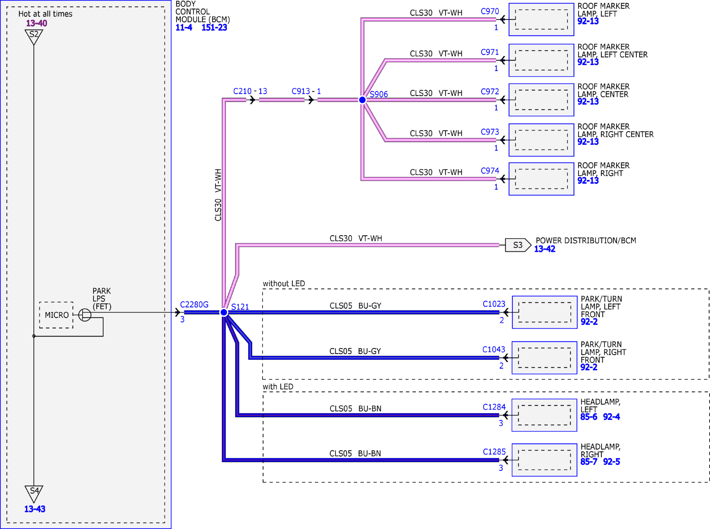The width and height of the screenshot is (710, 529).
Task: Click connector label C970
Action: [490, 11]
